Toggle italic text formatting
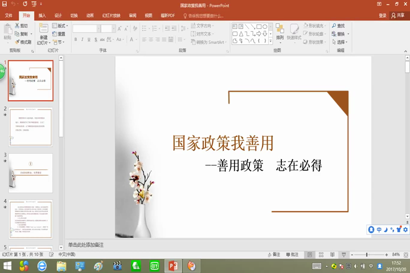The height and width of the screenshot is (273, 410). [82, 40]
